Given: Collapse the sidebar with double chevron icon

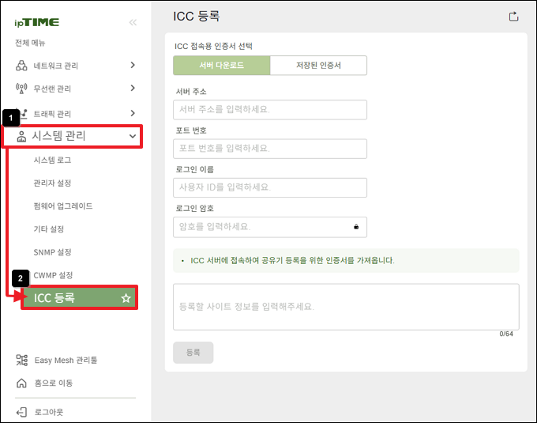Looking at the screenshot, I should tap(132, 22).
